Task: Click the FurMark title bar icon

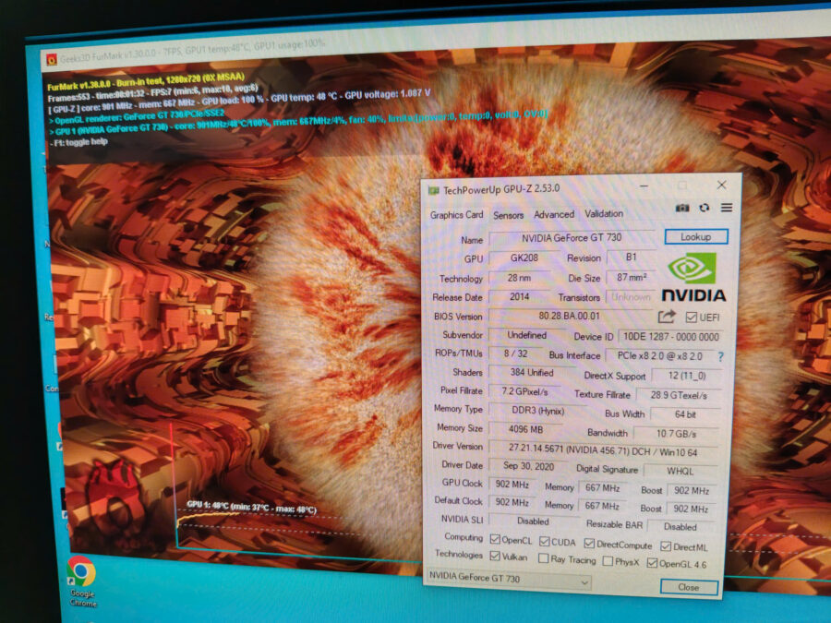Action: (x=52, y=59)
